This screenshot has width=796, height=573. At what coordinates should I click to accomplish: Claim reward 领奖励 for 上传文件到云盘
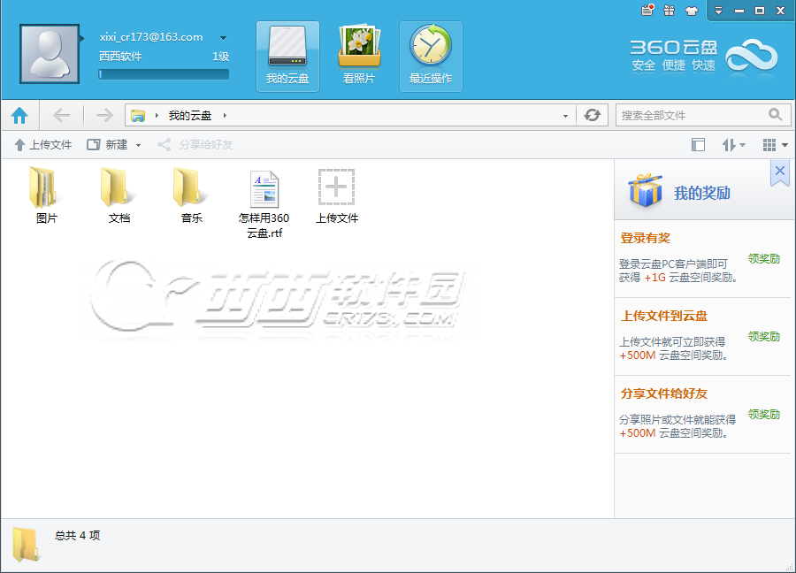coord(764,337)
